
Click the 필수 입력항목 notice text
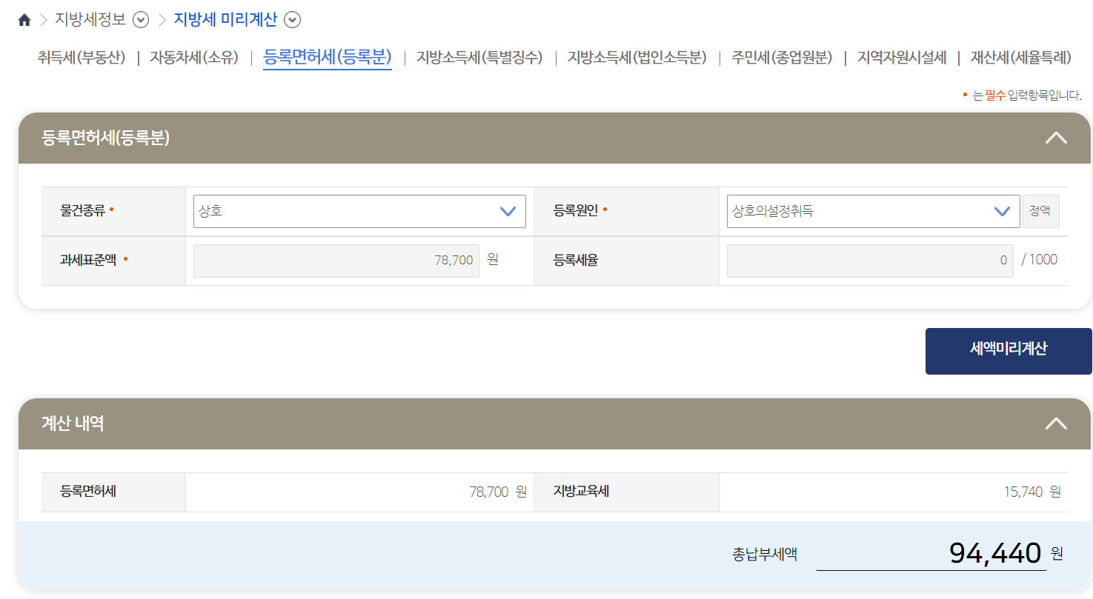(x=1026, y=95)
